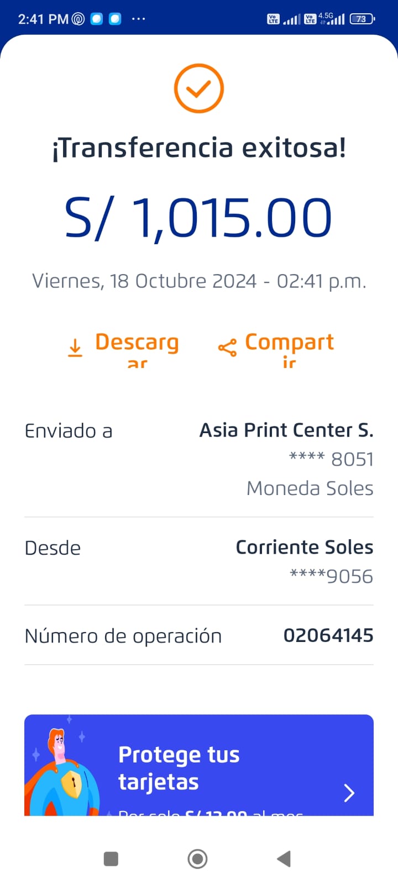Tap the orange success checkmark icon
This screenshot has width=398, height=884.
[198, 88]
